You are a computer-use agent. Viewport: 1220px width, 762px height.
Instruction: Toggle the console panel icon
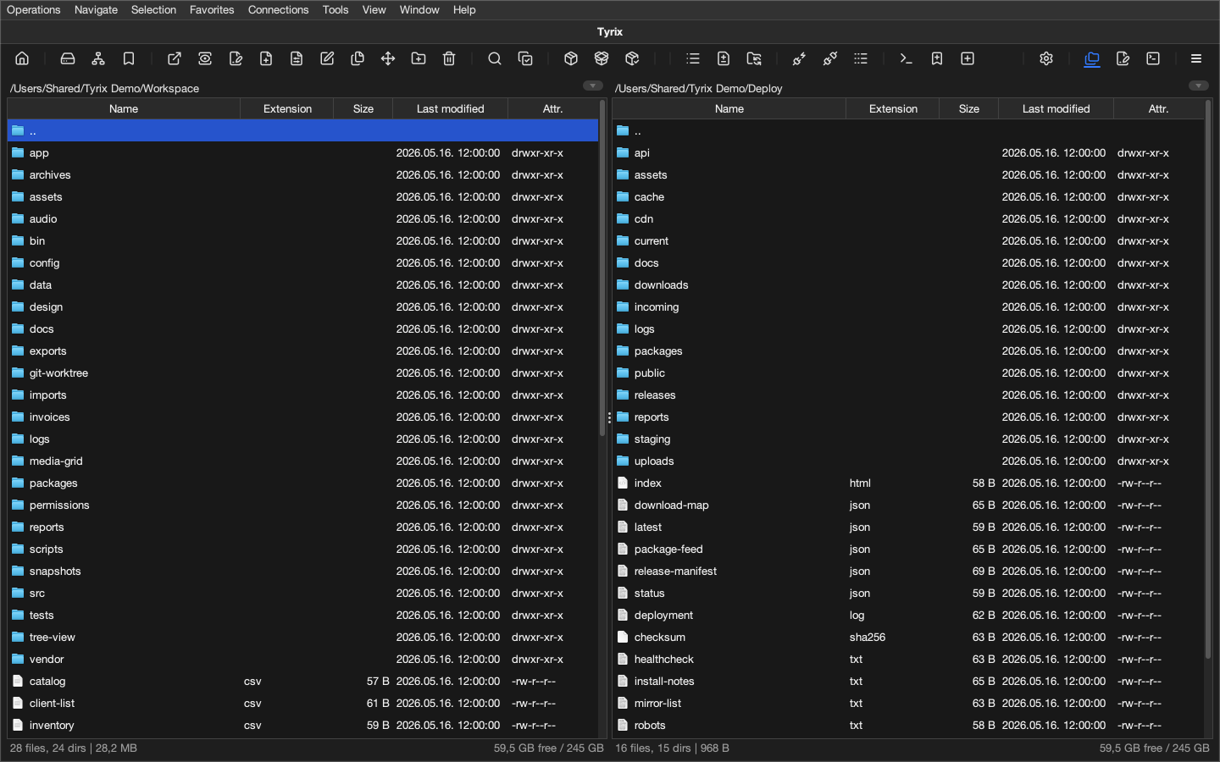click(x=1153, y=58)
